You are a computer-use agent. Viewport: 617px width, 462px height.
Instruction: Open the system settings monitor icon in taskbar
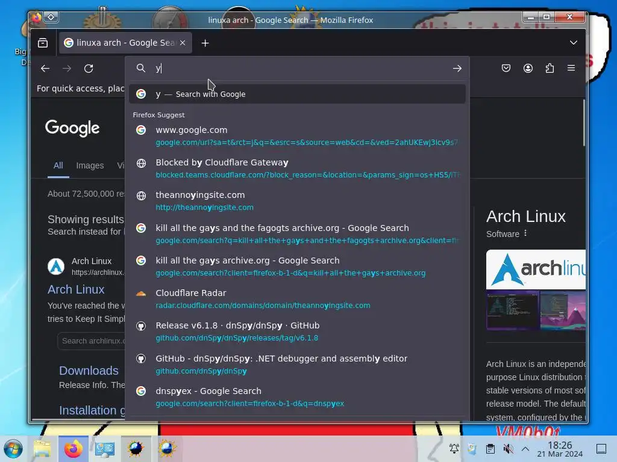[x=105, y=449]
